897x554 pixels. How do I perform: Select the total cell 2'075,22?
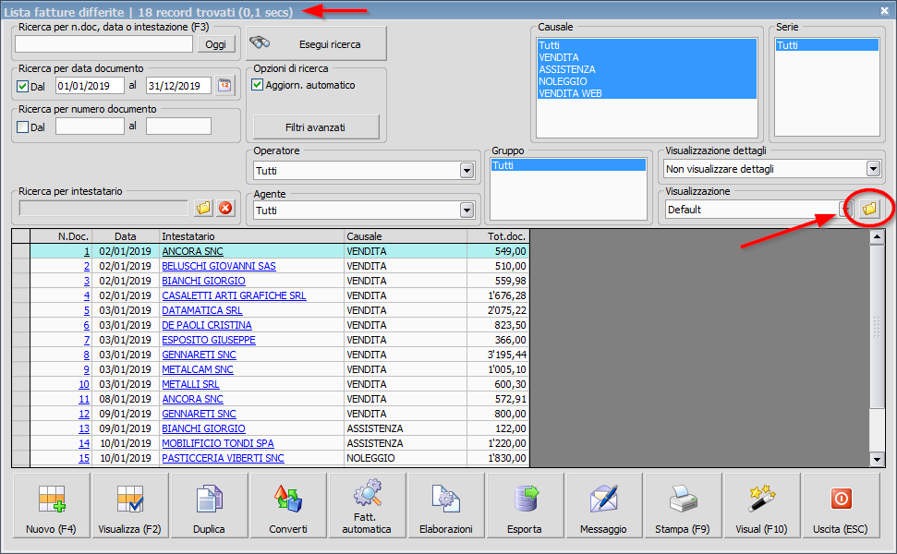[x=498, y=310]
